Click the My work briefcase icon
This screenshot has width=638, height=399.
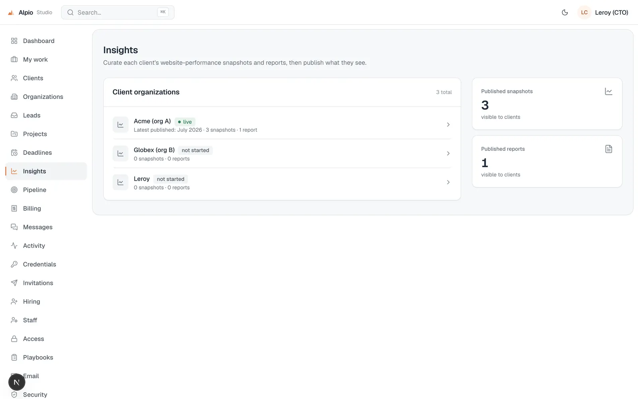[x=14, y=59]
